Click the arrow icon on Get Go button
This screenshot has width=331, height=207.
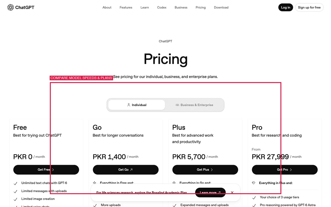[131, 170]
